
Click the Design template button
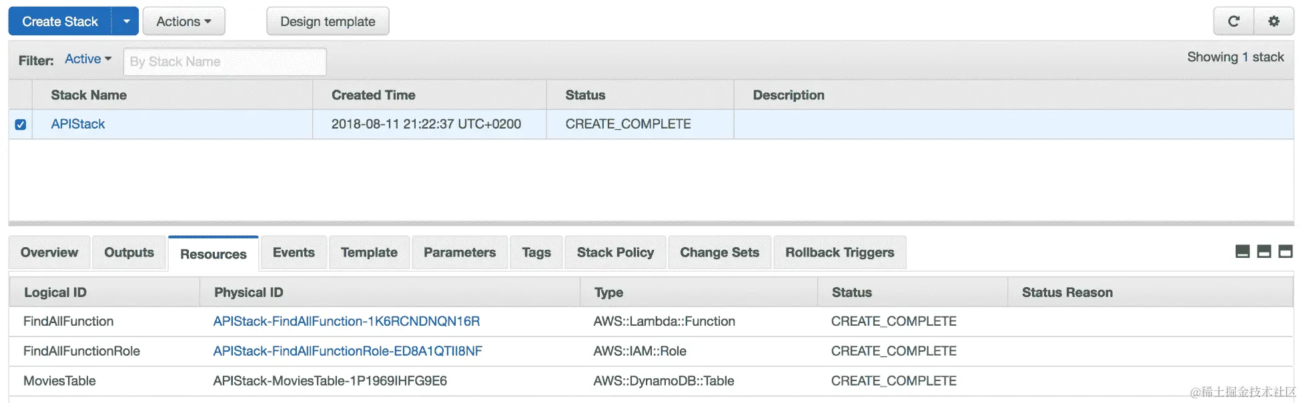click(328, 21)
